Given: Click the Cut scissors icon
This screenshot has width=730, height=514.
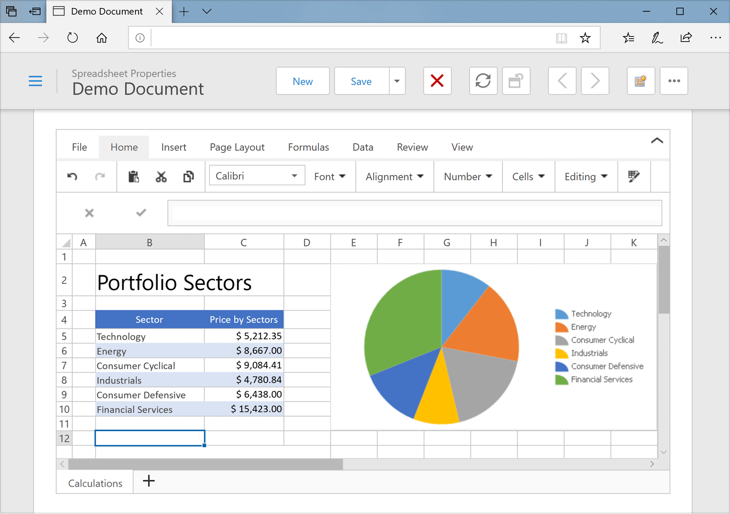Looking at the screenshot, I should click(x=161, y=176).
